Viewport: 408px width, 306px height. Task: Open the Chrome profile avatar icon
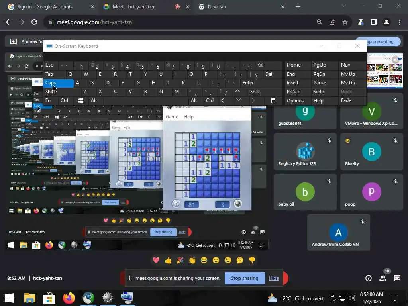coord(386,22)
